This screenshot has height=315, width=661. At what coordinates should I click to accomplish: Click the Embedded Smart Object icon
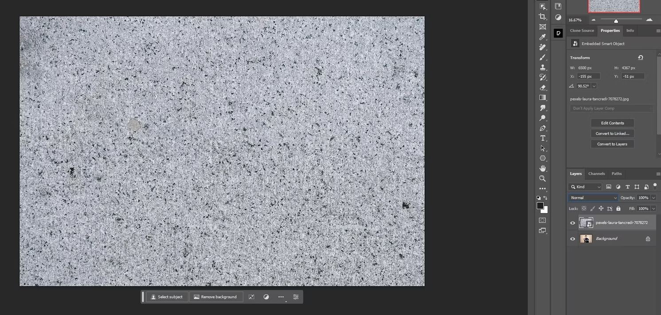coord(575,43)
